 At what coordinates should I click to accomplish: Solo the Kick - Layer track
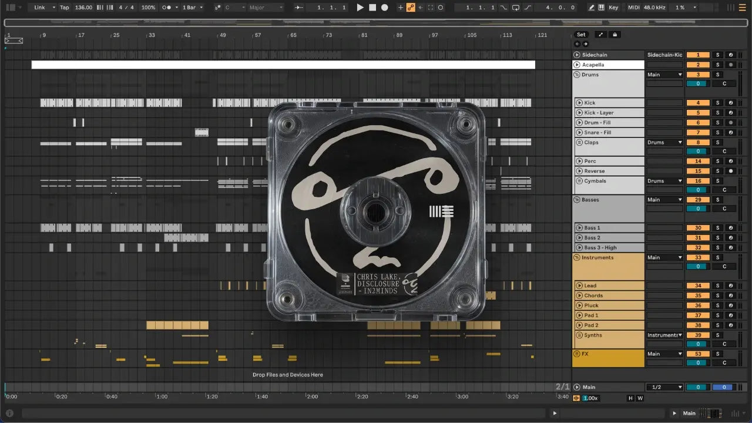click(717, 113)
